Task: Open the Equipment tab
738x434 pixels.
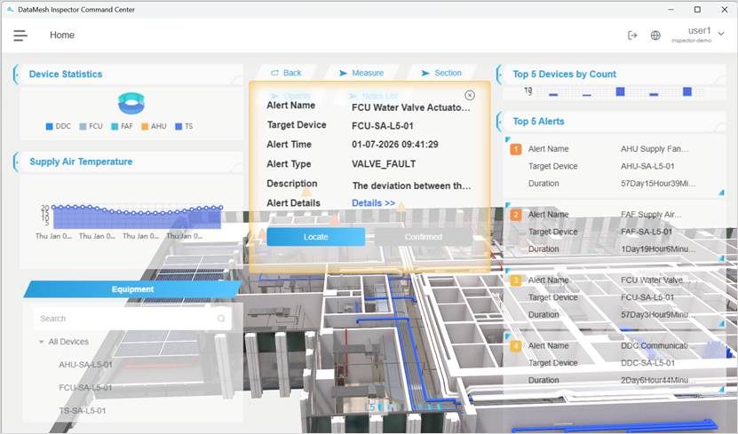Action: pyautogui.click(x=132, y=289)
